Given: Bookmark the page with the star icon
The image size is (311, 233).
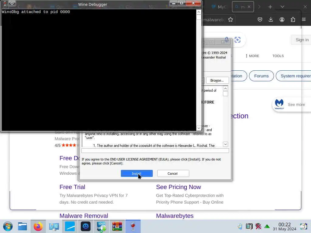Looking at the screenshot, I should click(231, 19).
